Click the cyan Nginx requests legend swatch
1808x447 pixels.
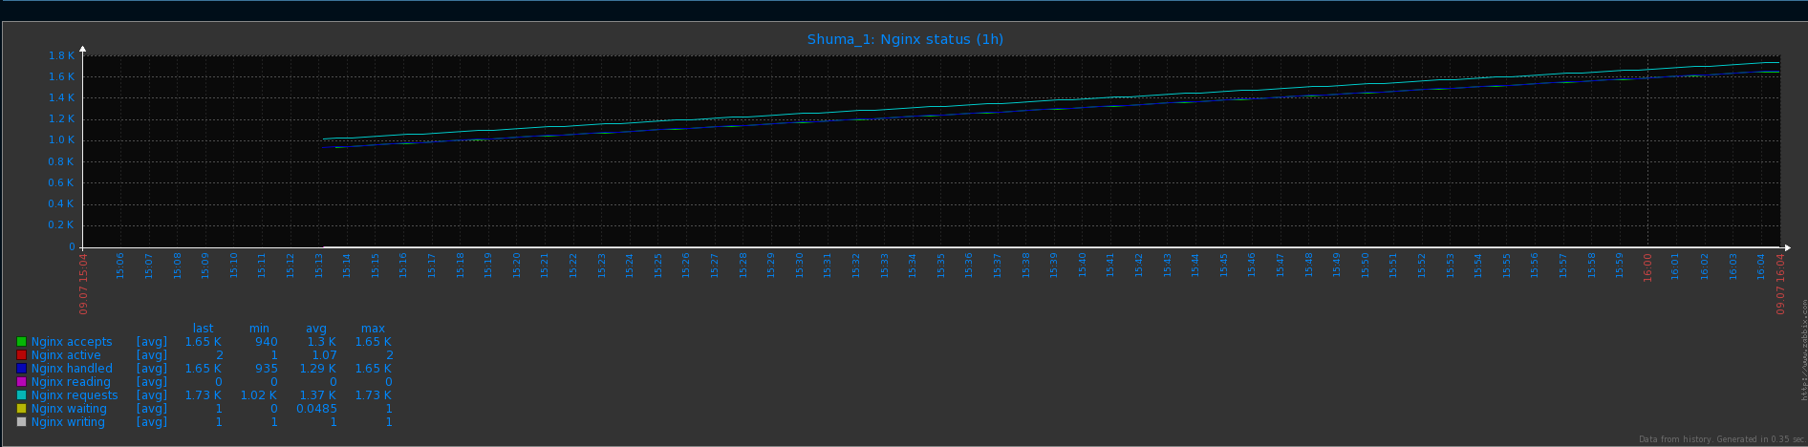[x=21, y=395]
